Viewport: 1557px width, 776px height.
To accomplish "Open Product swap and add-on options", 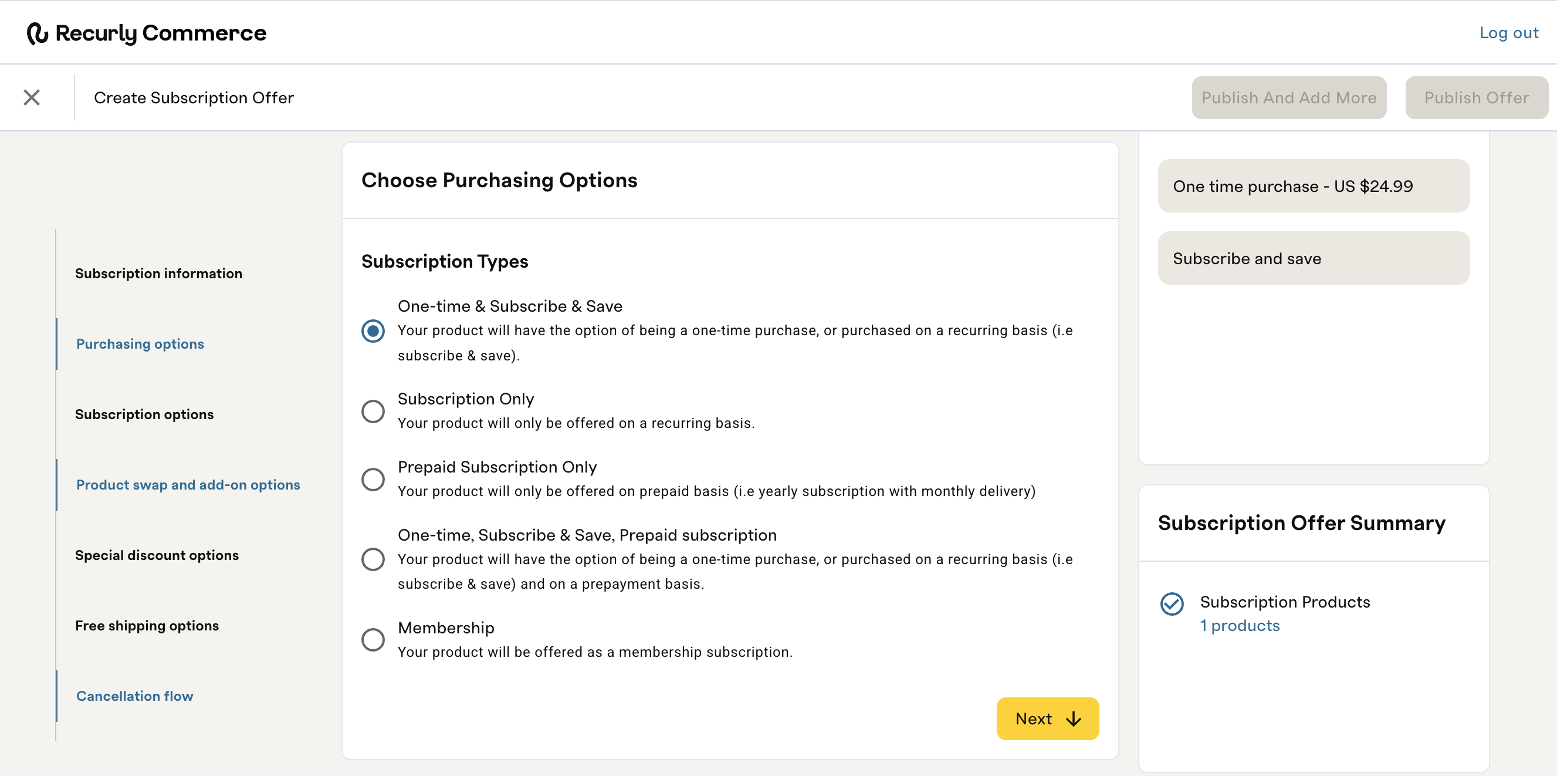I will 188,484.
